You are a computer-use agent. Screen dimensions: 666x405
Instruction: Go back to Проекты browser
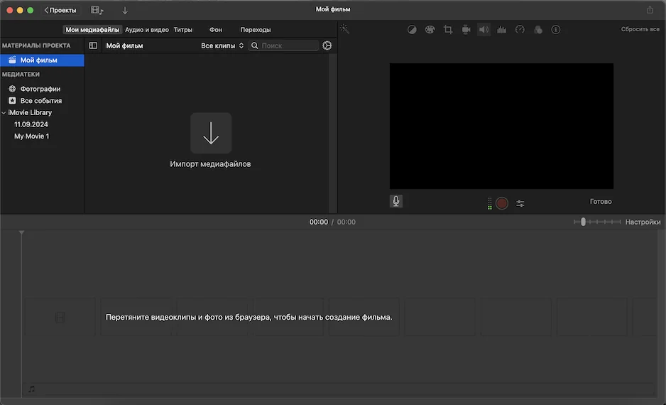pyautogui.click(x=60, y=10)
